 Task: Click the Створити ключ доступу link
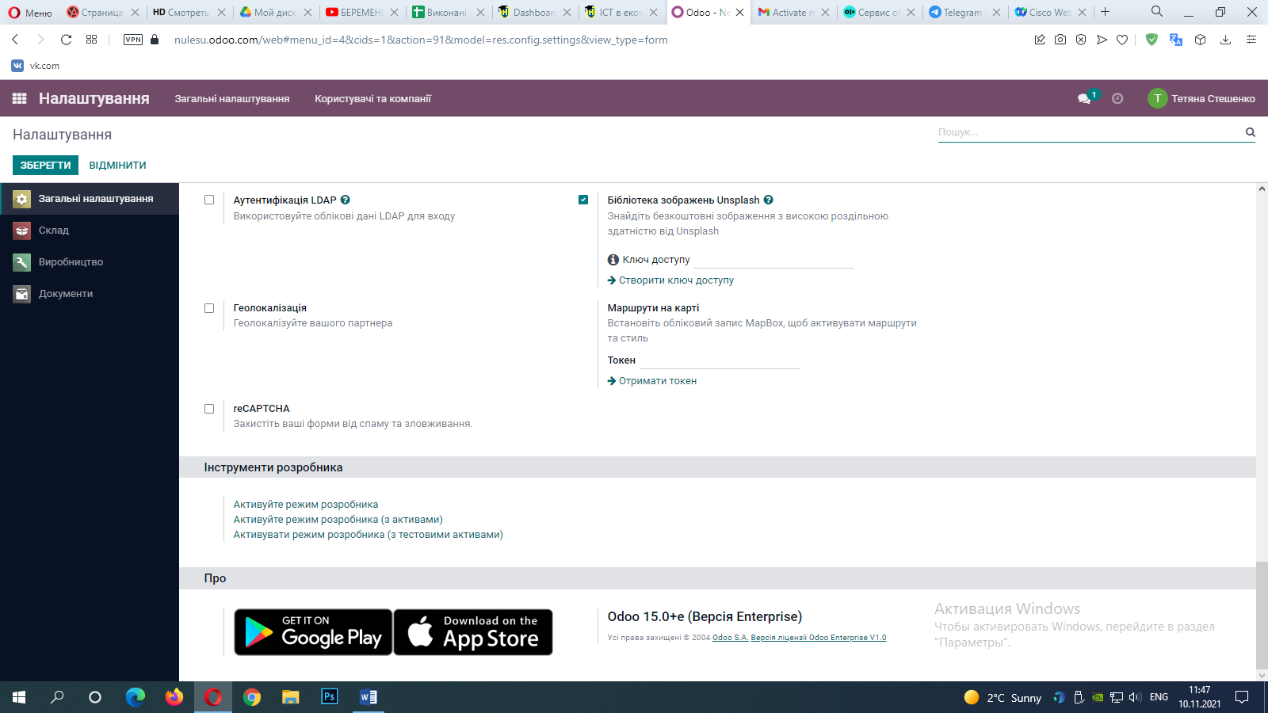pyautogui.click(x=676, y=280)
